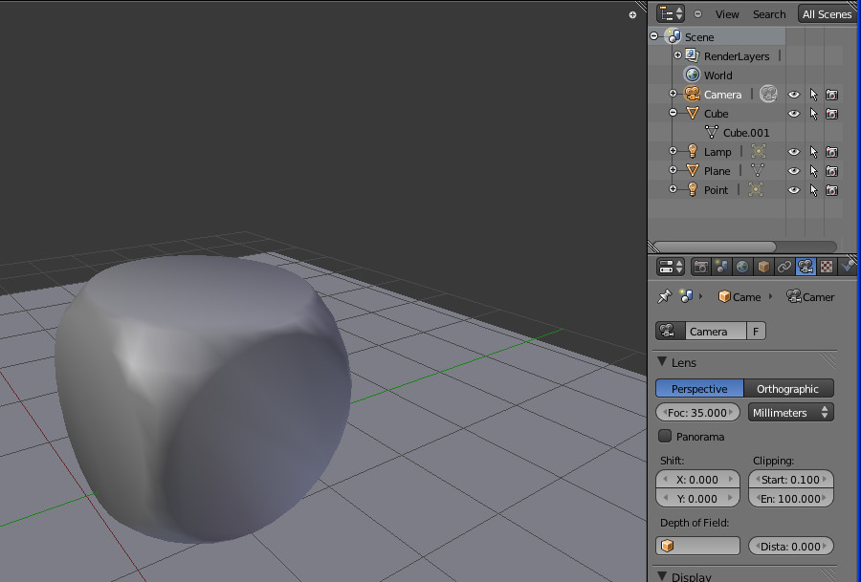Click the mesh data icon beside Plane
Viewport: 861px width, 582px height.
coord(758,170)
